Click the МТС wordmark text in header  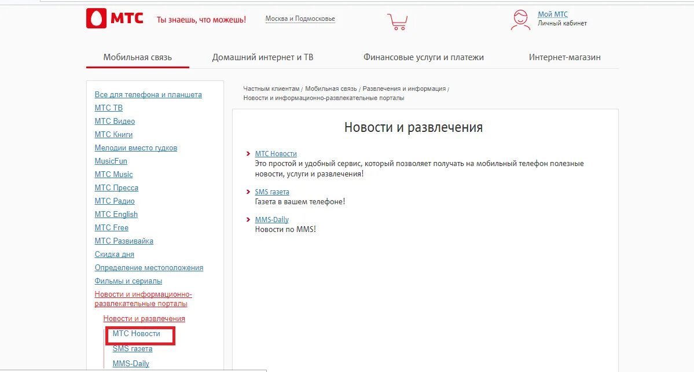coord(127,19)
